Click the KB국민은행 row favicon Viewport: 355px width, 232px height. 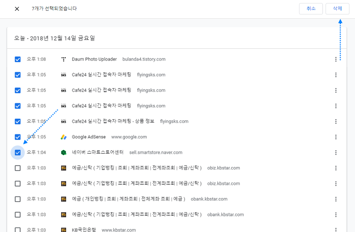click(64, 230)
